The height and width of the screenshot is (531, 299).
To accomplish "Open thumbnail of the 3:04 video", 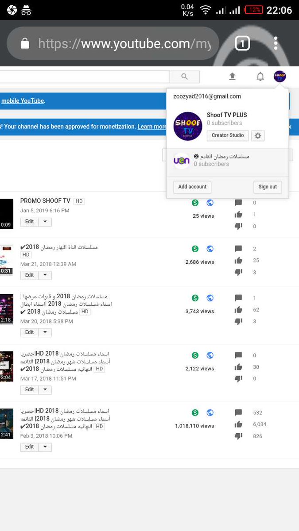I will click(7, 366).
